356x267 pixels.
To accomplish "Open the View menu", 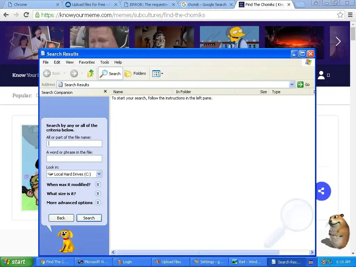I will (70, 62).
